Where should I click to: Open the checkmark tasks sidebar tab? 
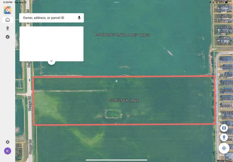click(7, 37)
